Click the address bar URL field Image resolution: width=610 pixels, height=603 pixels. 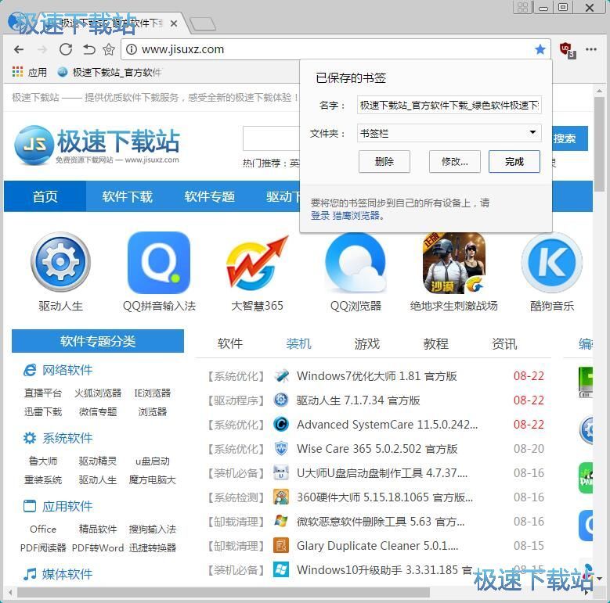coord(334,49)
